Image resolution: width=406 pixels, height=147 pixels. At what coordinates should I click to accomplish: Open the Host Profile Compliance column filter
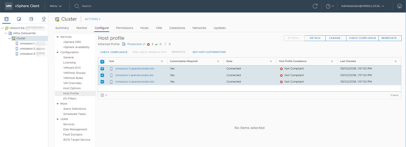pyautogui.click(x=332, y=61)
